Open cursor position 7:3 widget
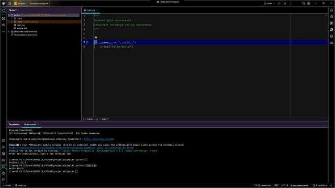The image size is (335, 188). click(262, 185)
